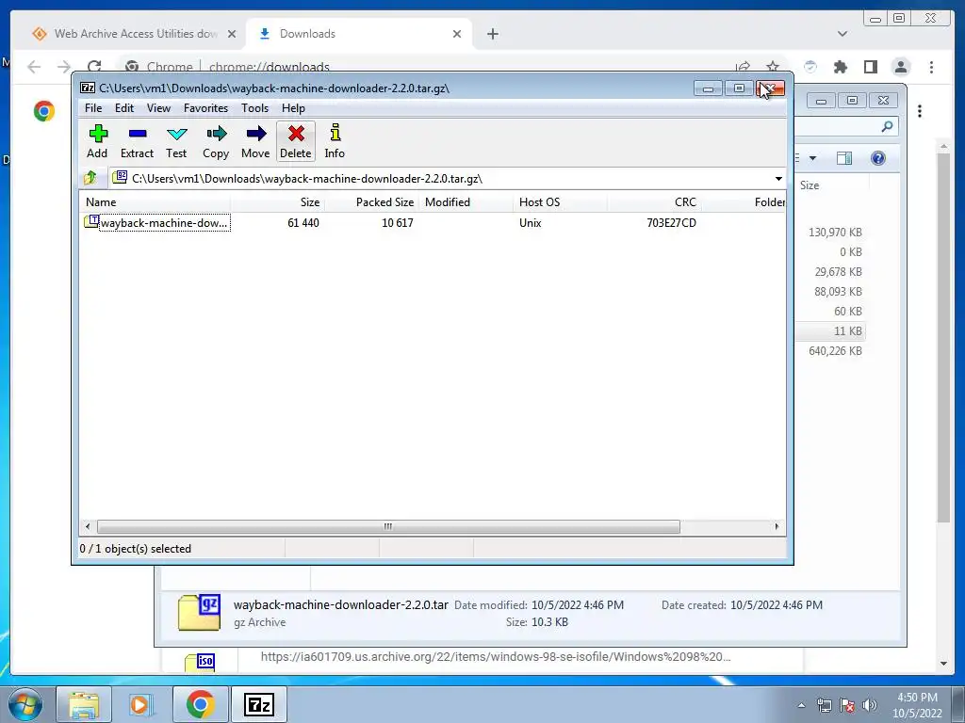Click the Unix host OS cell
This screenshot has width=965, height=723.
point(531,223)
